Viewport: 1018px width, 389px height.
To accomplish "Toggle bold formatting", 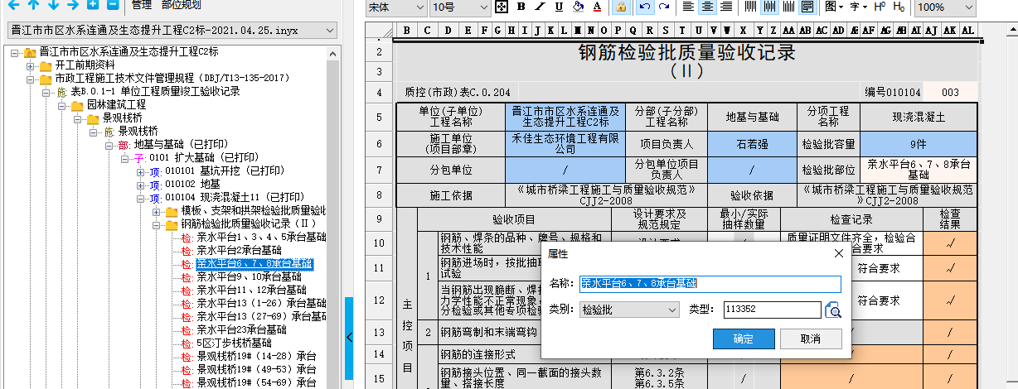I will pos(521,7).
